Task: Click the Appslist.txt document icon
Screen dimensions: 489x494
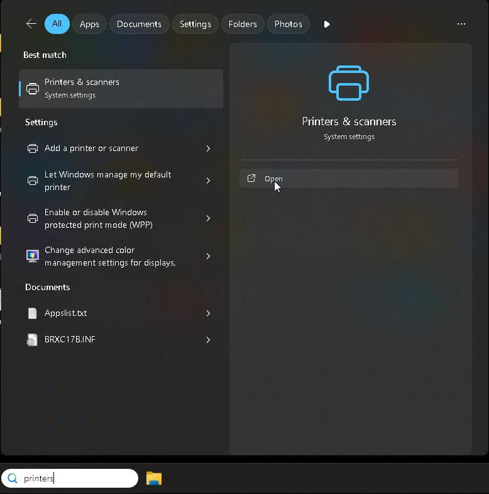Action: (33, 313)
